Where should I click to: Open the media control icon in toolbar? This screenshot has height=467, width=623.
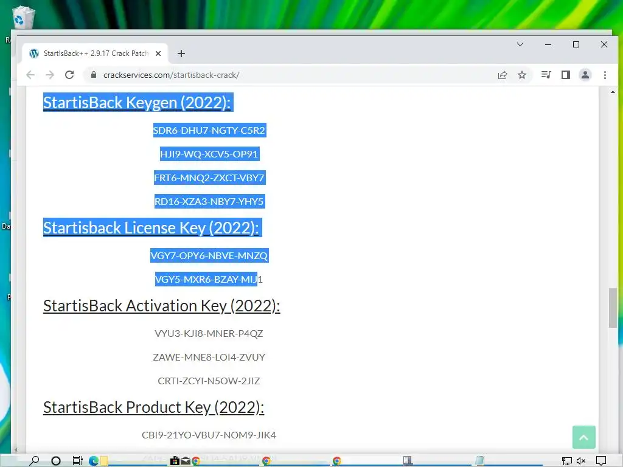coord(546,75)
